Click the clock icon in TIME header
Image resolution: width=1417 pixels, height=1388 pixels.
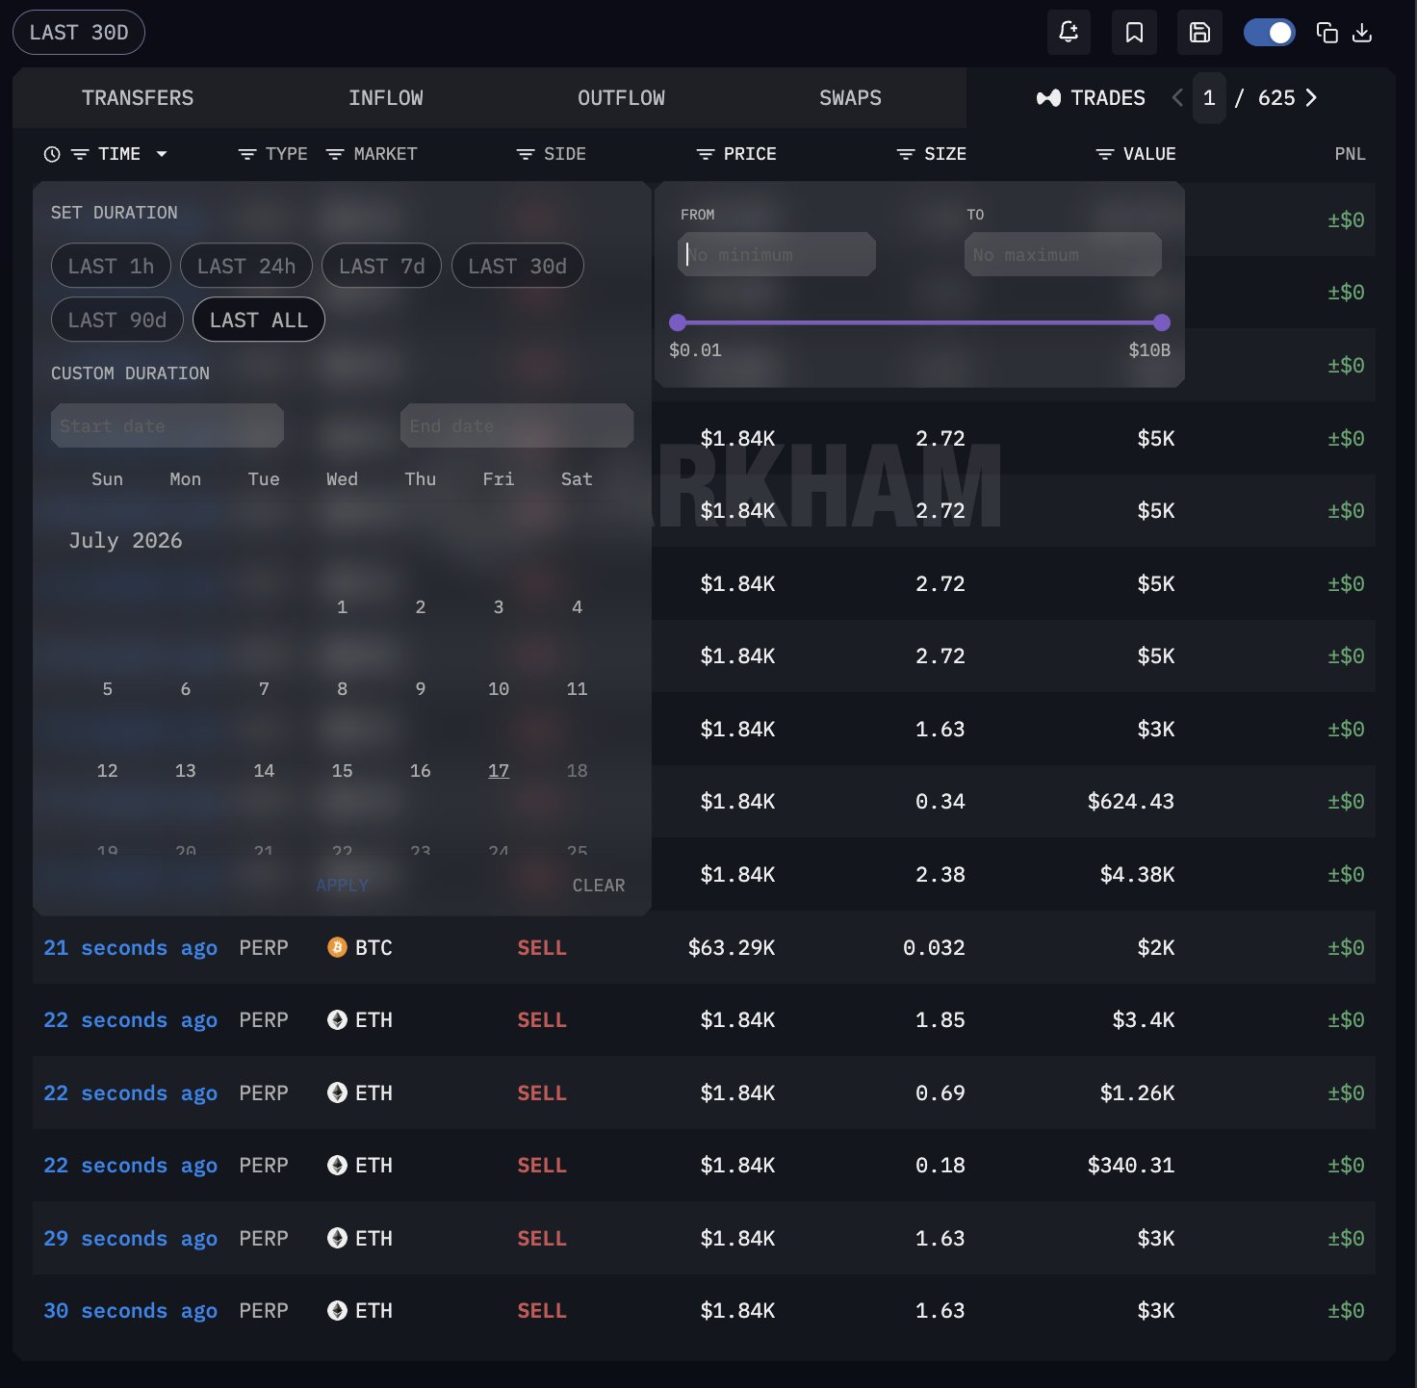tap(52, 154)
